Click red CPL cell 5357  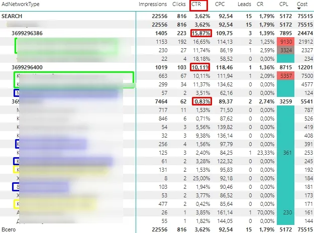coord(286,76)
